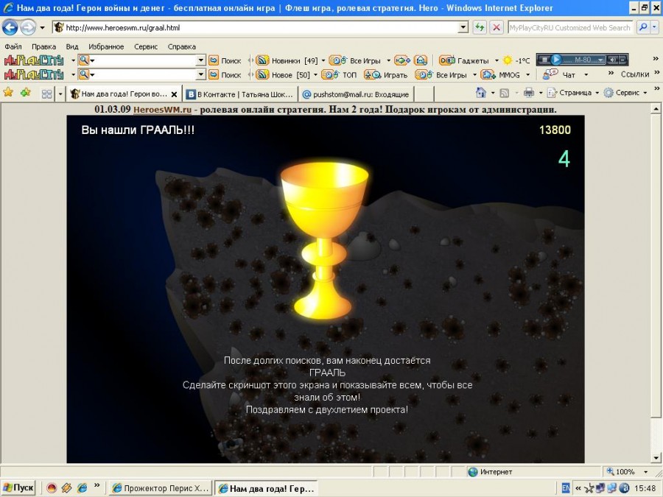The height and width of the screenshot is (497, 663).
Task: Open the Страница command dropdown
Action: (597, 93)
